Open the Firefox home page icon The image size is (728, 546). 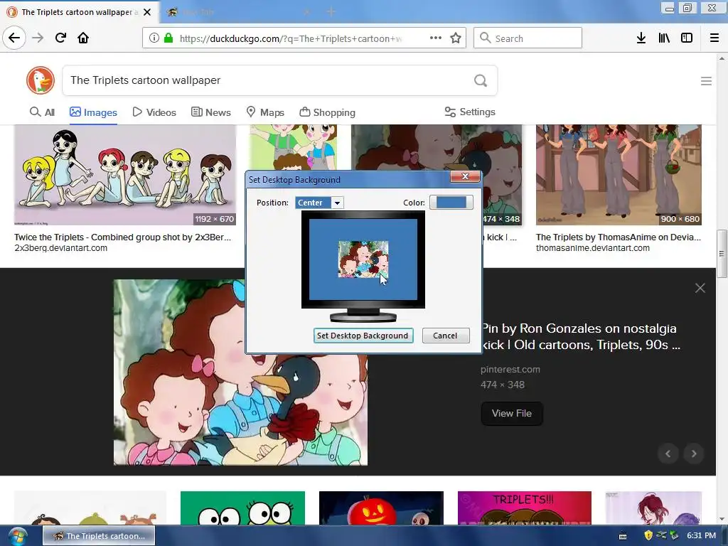tap(83, 38)
